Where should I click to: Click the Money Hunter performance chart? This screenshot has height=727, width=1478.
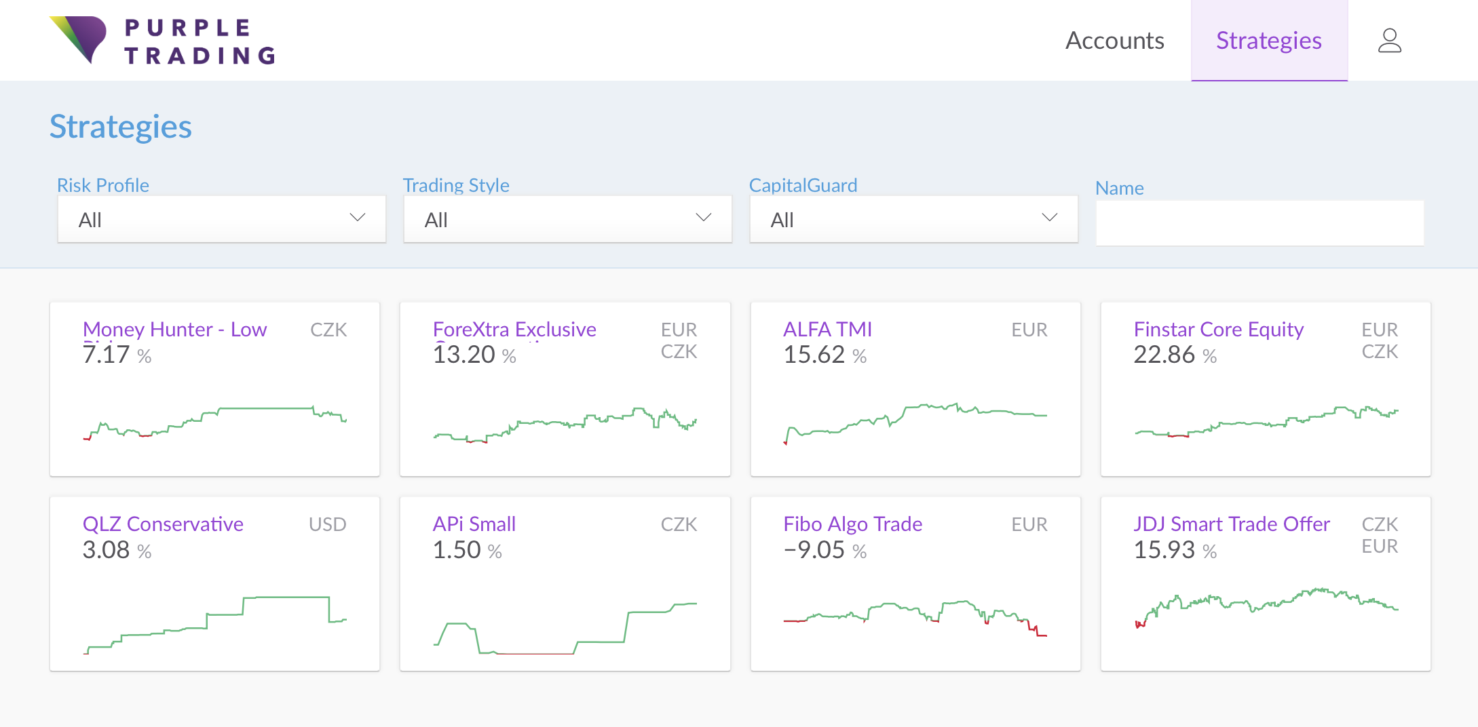[214, 423]
